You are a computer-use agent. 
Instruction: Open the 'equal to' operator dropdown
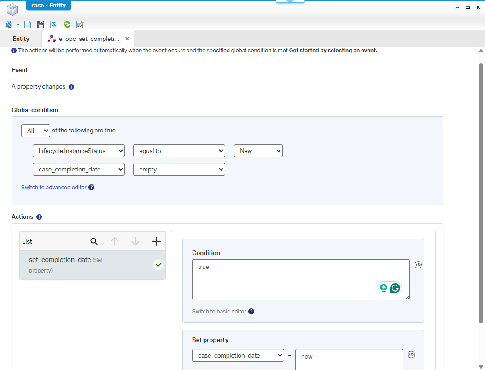coord(179,151)
